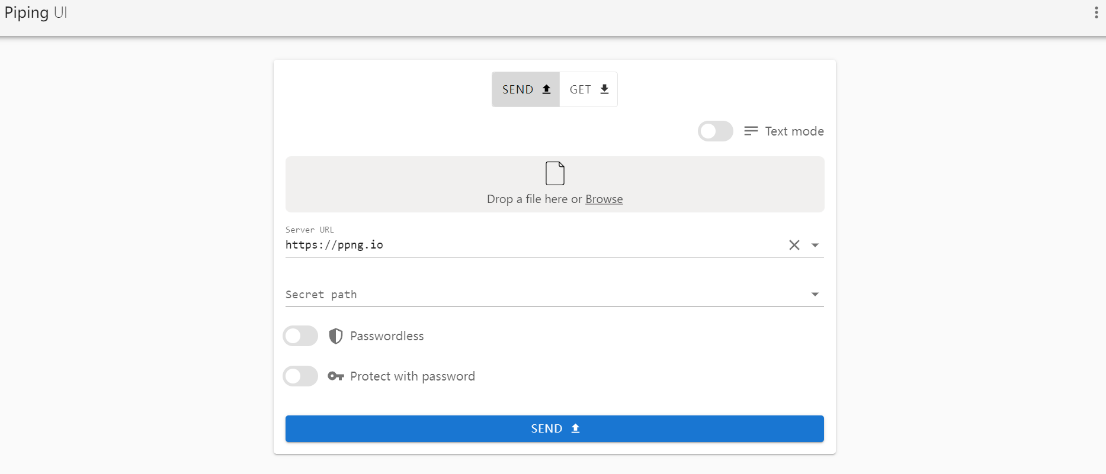Click the Piping UI title
The width and height of the screenshot is (1106, 474).
coord(36,13)
